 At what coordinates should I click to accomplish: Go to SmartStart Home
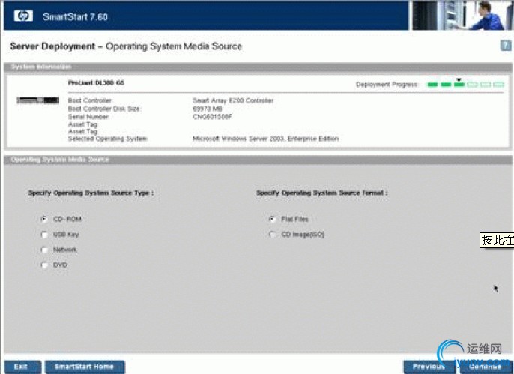(x=85, y=367)
